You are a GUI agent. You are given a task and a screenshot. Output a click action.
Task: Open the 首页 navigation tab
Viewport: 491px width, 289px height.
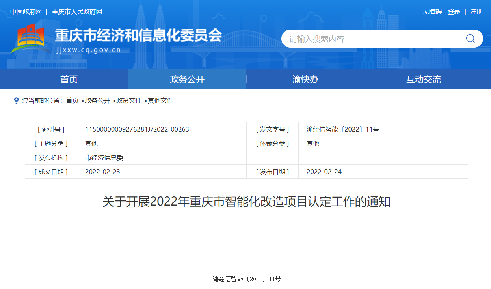click(x=69, y=79)
